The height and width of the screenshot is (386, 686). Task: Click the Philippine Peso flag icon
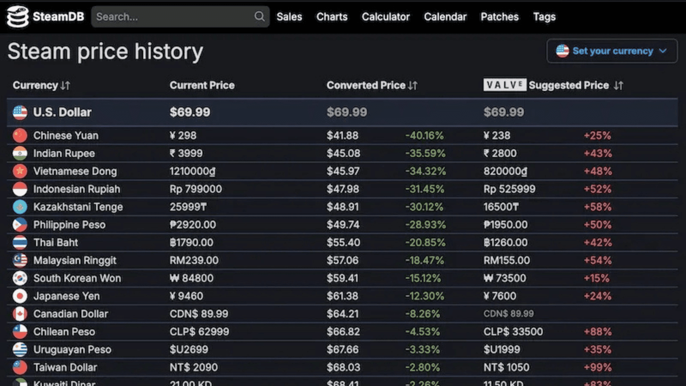[20, 224]
